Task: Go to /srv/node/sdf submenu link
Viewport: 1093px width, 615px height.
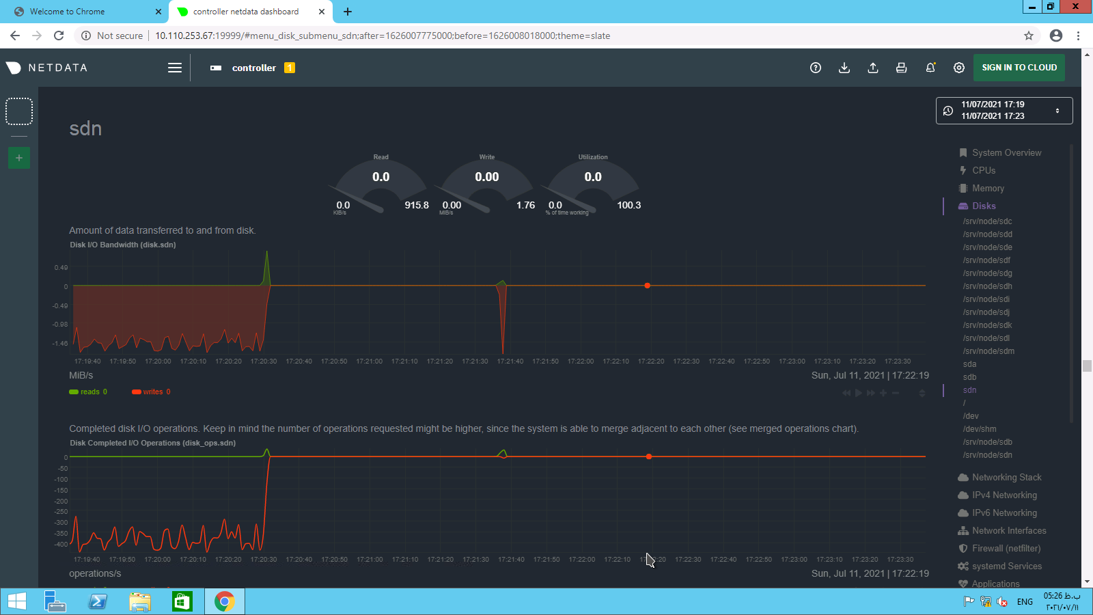Action: pos(987,260)
